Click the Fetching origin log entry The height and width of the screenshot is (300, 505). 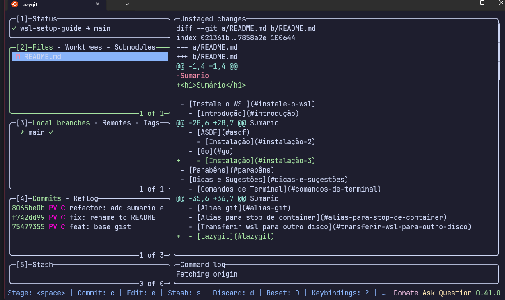[x=207, y=274]
